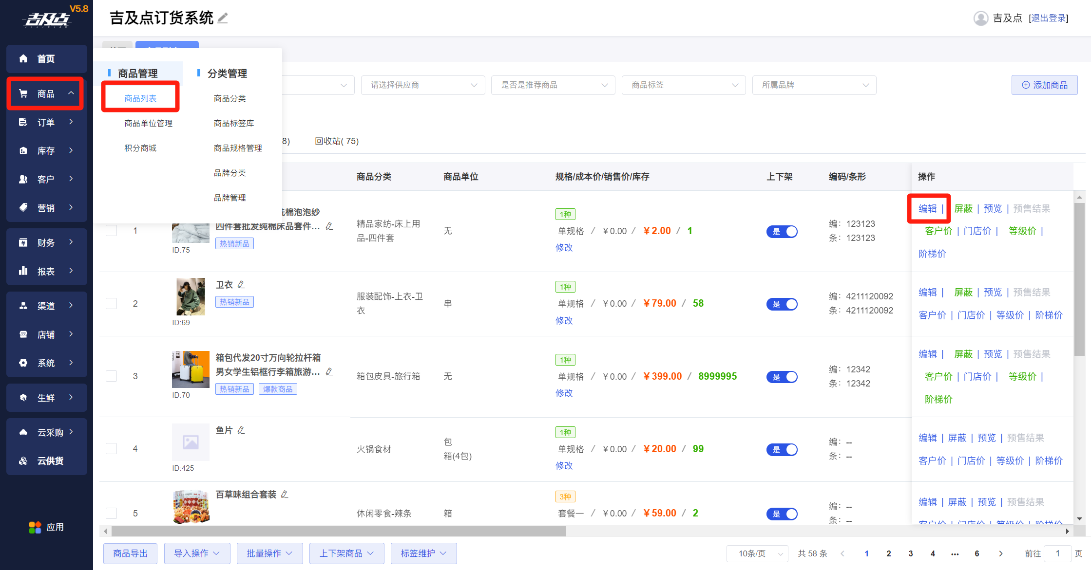Screen dimensions: 1091x570
Task: Open the 所属品牌 dropdown
Action: click(814, 85)
